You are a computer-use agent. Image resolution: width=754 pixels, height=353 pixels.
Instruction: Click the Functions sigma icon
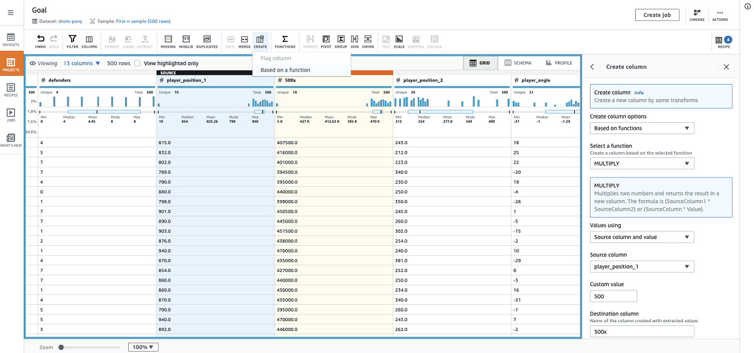(285, 40)
